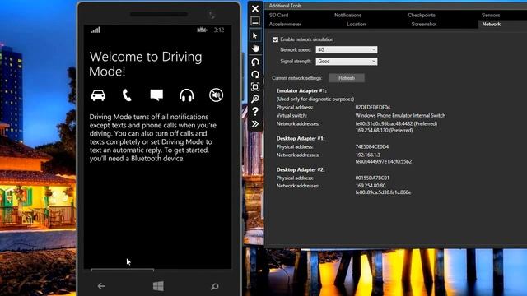Select the Network tab
The height and width of the screenshot is (296, 527).
pyautogui.click(x=492, y=24)
